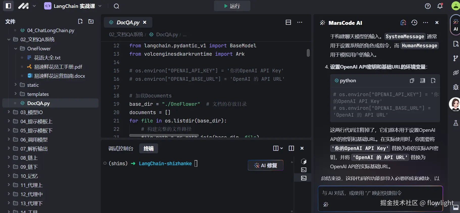Click the search magnifier icon in top bar

(x=116, y=6)
